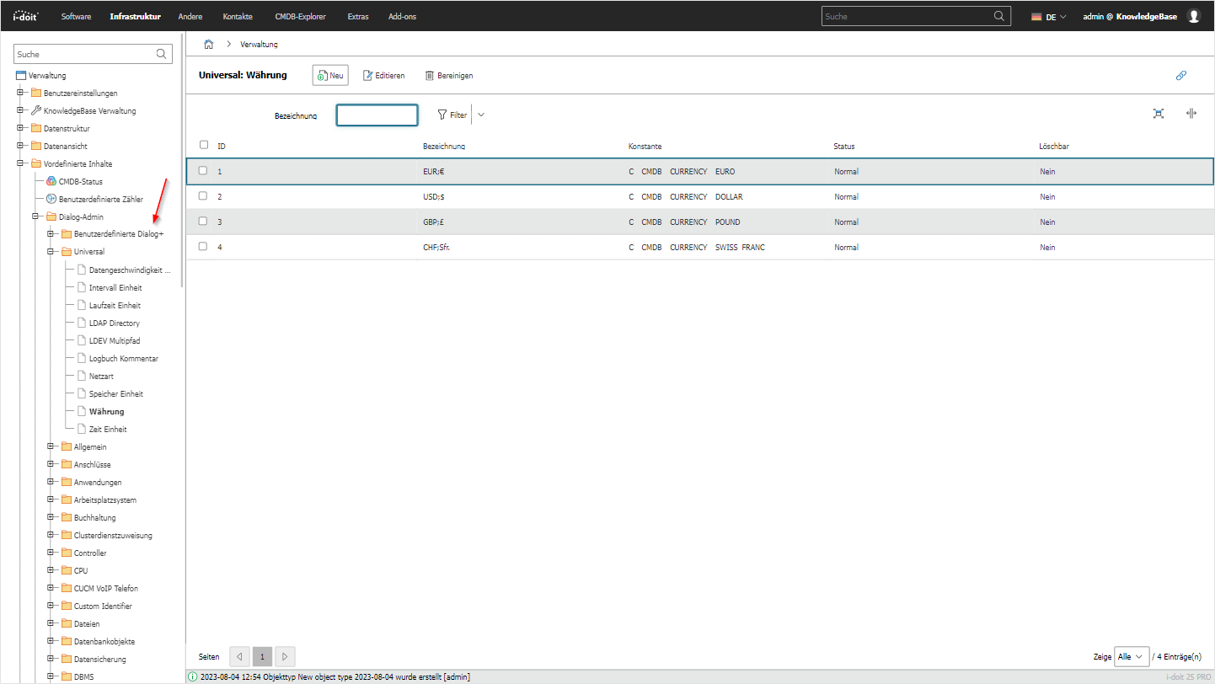Select Zeit Einheit in the tree
The height and width of the screenshot is (684, 1215).
coord(108,429)
